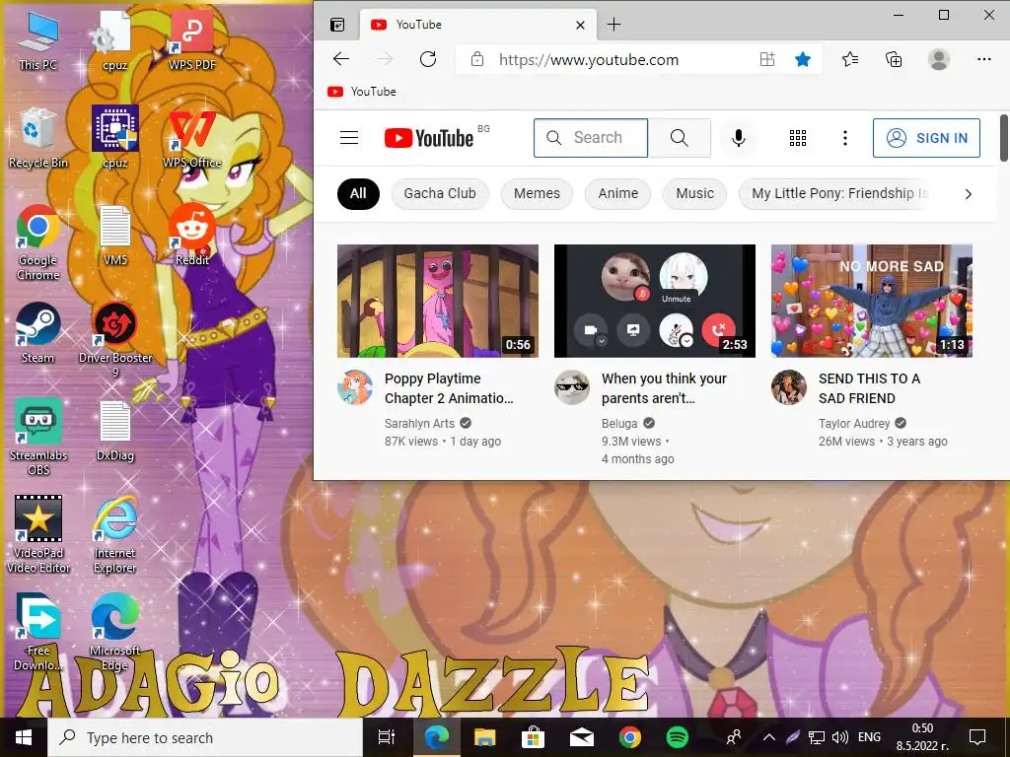Open Beluga channel name link
1010x757 pixels.
[x=619, y=424]
